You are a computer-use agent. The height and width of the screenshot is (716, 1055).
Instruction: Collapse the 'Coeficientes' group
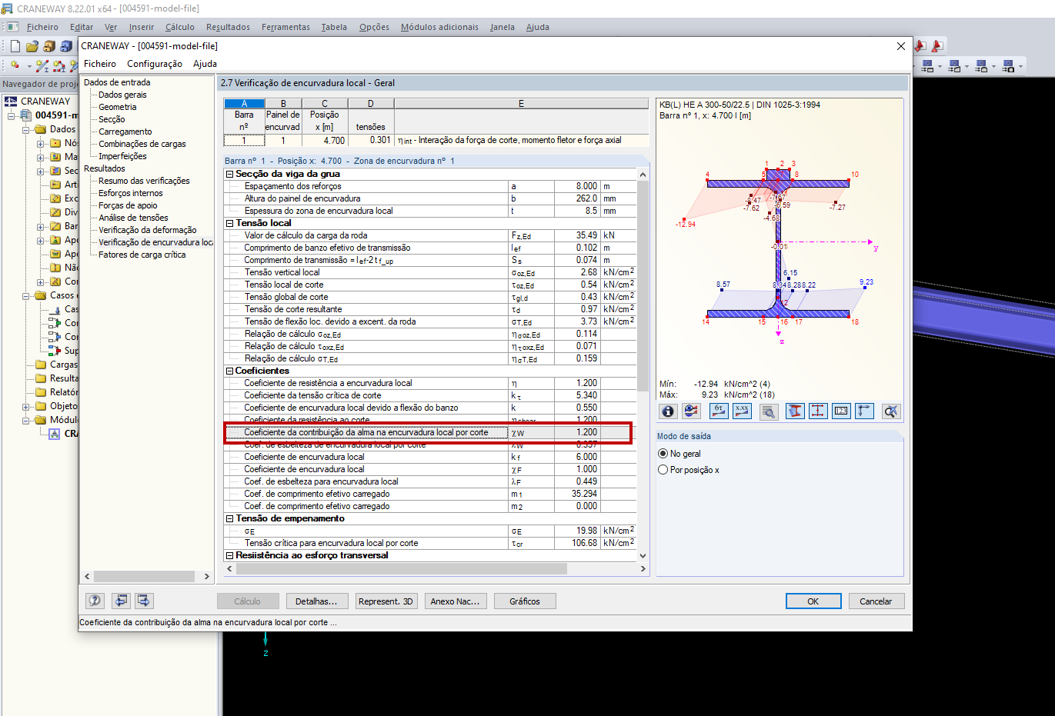pyautogui.click(x=229, y=371)
